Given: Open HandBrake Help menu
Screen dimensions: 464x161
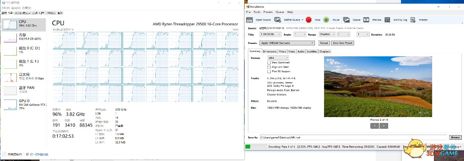Looking at the screenshot, I should [x=290, y=12].
